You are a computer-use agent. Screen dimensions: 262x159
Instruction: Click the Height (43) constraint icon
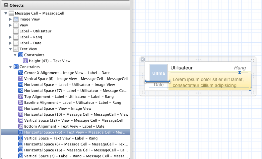(25, 61)
